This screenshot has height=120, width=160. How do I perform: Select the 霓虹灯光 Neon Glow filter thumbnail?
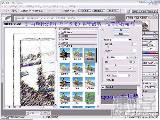(x=90, y=98)
